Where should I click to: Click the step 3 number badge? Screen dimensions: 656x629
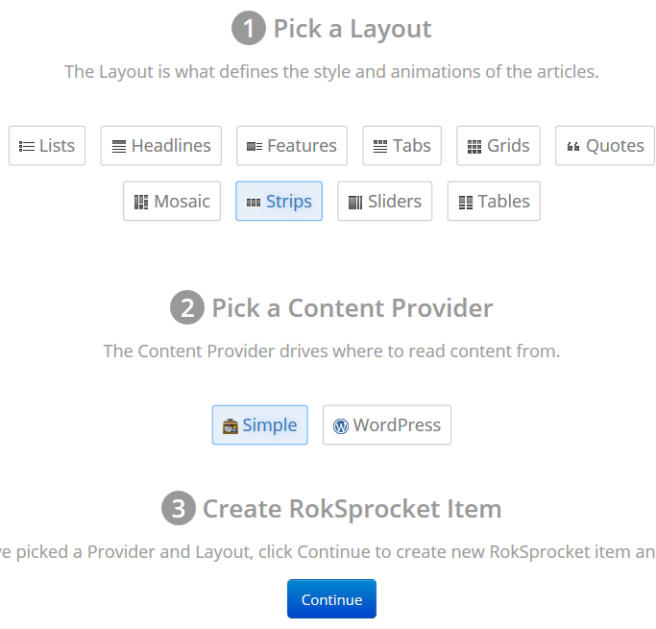179,508
